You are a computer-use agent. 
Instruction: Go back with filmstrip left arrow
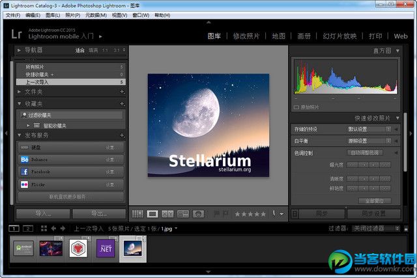53,229
